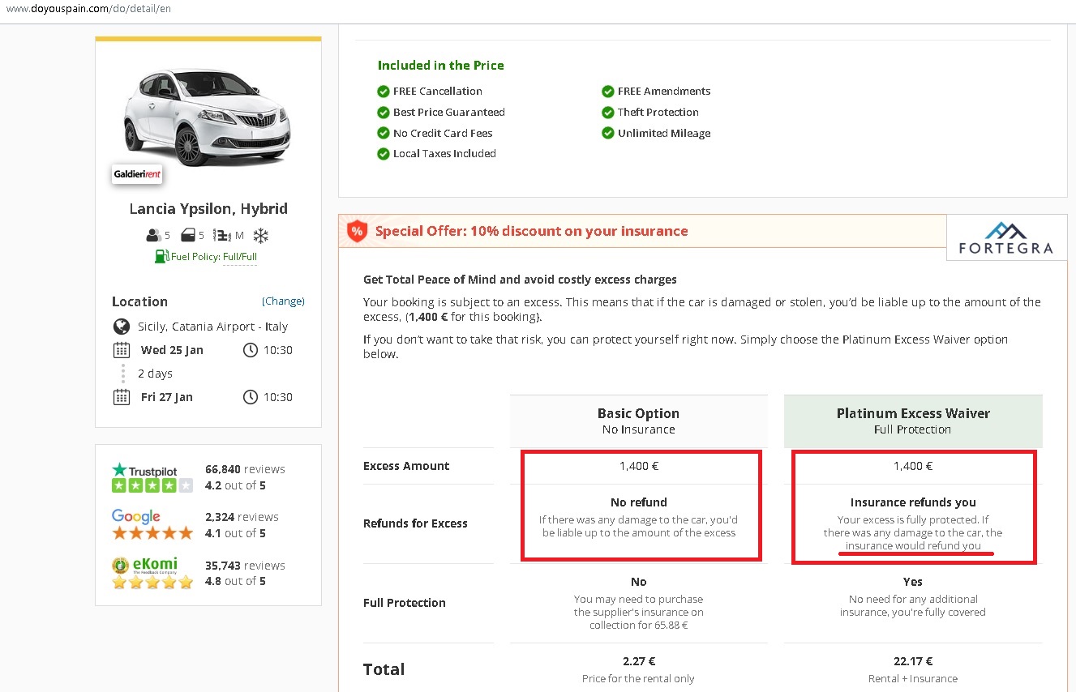
Task: Click the 2.27 € Basic total price
Action: pos(639,661)
